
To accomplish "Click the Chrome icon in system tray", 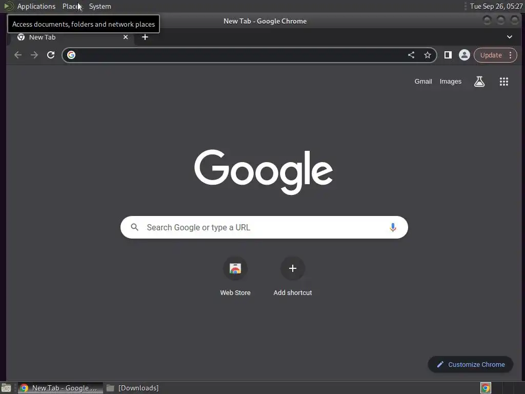I will coord(486,388).
